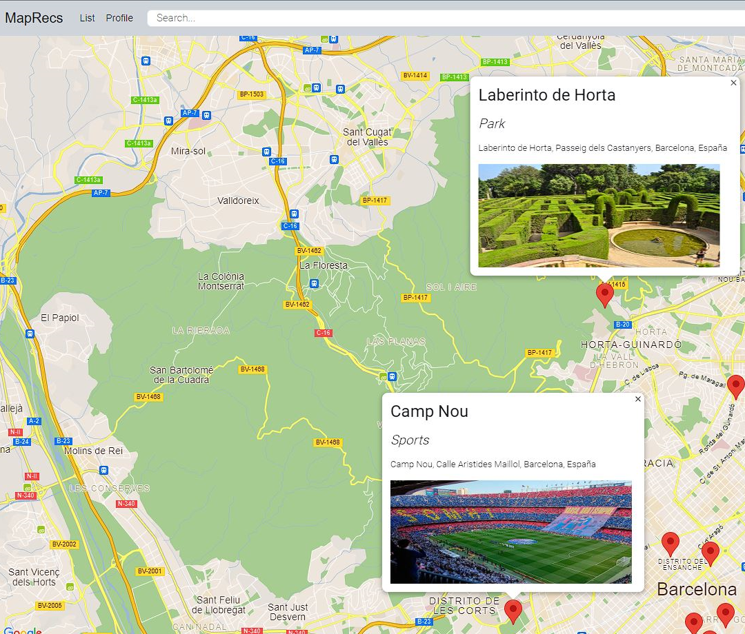Click the SOL I AIRE area label
Screen dimensions: 745x634
point(451,287)
